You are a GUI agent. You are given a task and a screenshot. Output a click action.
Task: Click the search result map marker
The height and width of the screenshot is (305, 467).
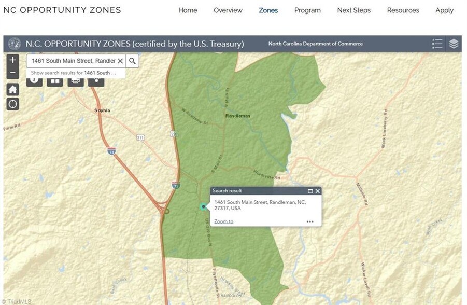[203, 206]
